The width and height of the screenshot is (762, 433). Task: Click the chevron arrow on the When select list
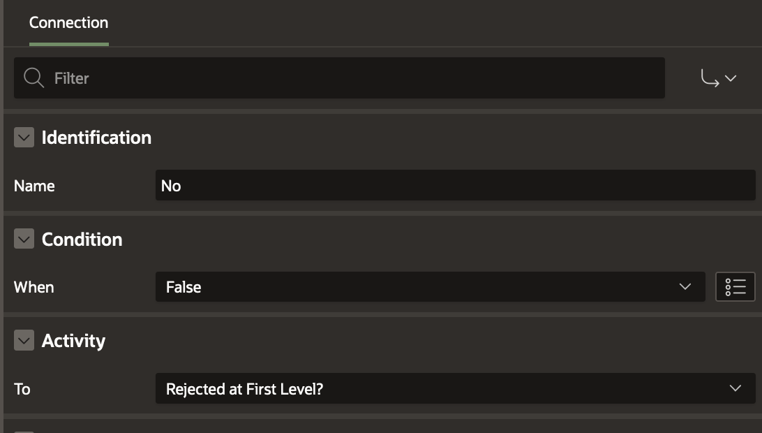click(685, 287)
